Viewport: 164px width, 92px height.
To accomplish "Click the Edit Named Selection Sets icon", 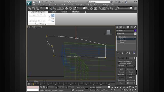I will click(116, 8).
